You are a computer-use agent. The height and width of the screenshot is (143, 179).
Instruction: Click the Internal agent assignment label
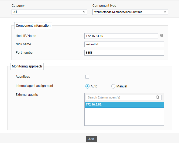click(x=35, y=86)
